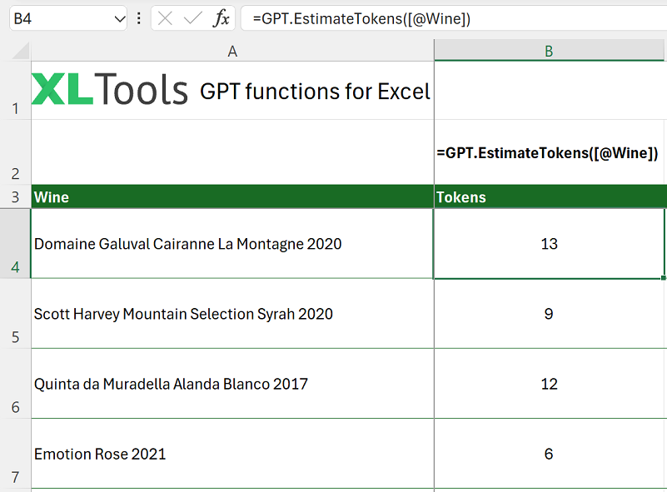Select row header 7
This screenshot has width=667, height=492.
coord(14,454)
